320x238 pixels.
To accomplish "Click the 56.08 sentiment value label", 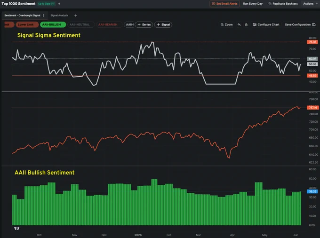I will tap(312, 64).
